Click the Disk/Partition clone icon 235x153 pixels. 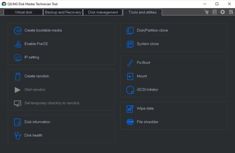click(130, 31)
